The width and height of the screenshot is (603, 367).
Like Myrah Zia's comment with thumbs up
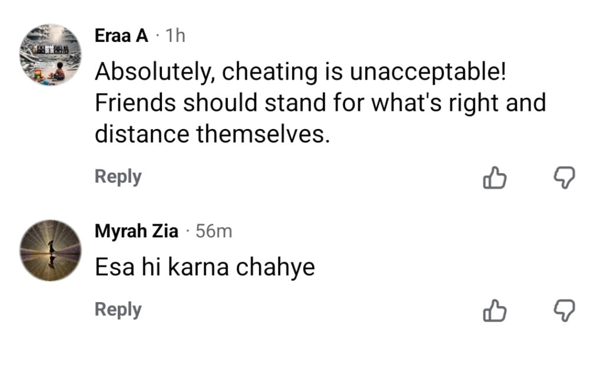pos(495,310)
